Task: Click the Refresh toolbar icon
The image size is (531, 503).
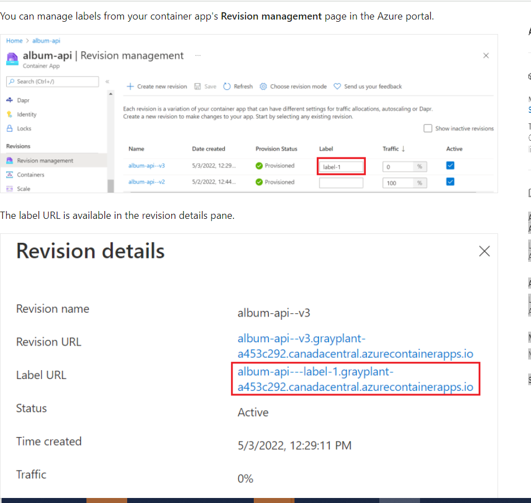Action: [x=238, y=86]
